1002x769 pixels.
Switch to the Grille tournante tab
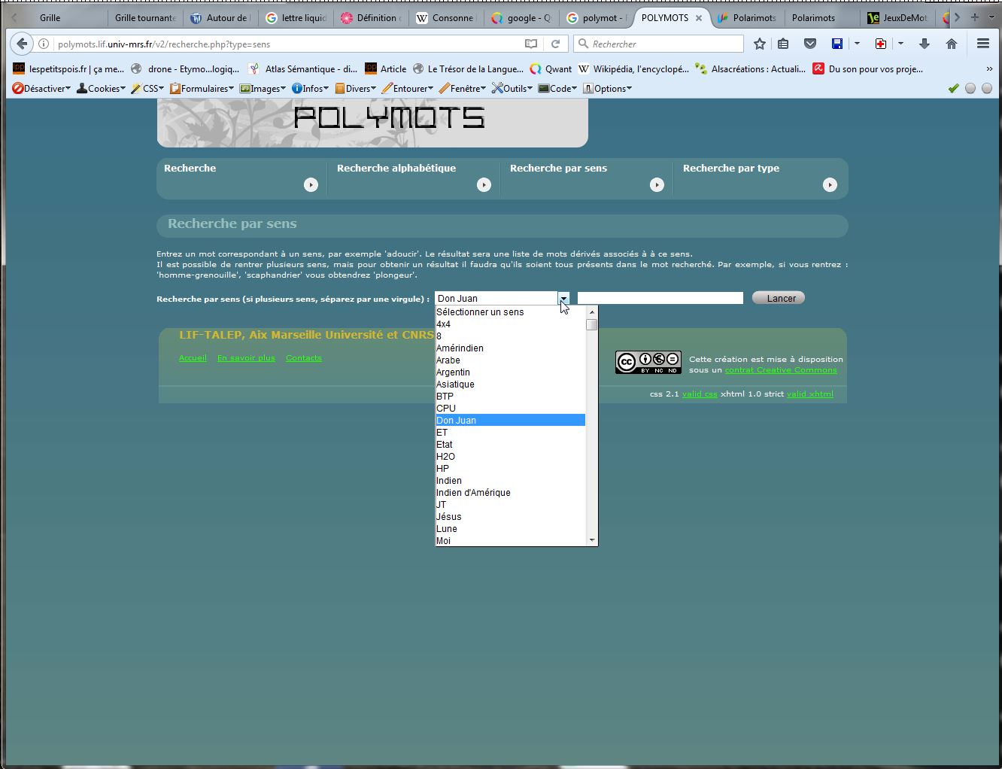(144, 17)
